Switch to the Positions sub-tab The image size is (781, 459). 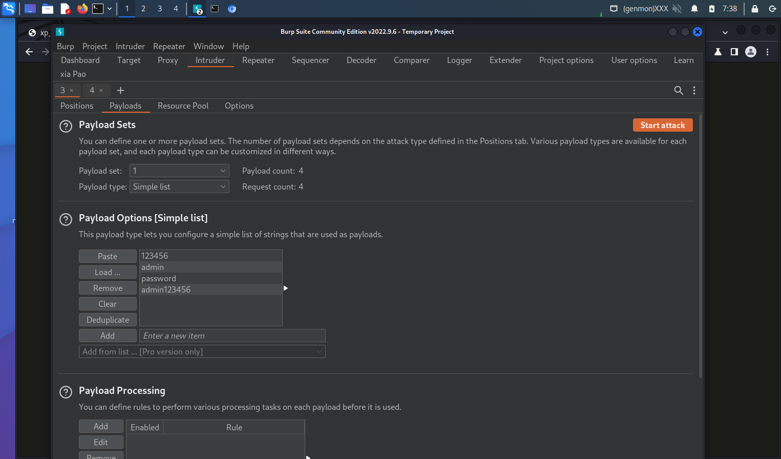[77, 106]
